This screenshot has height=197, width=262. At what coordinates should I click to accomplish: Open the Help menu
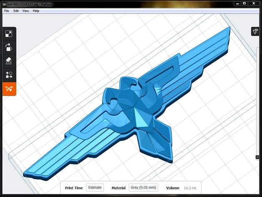(36, 11)
